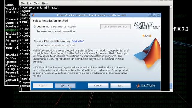
Task: Click the MathWorks logo in footer
Action: (146, 85)
